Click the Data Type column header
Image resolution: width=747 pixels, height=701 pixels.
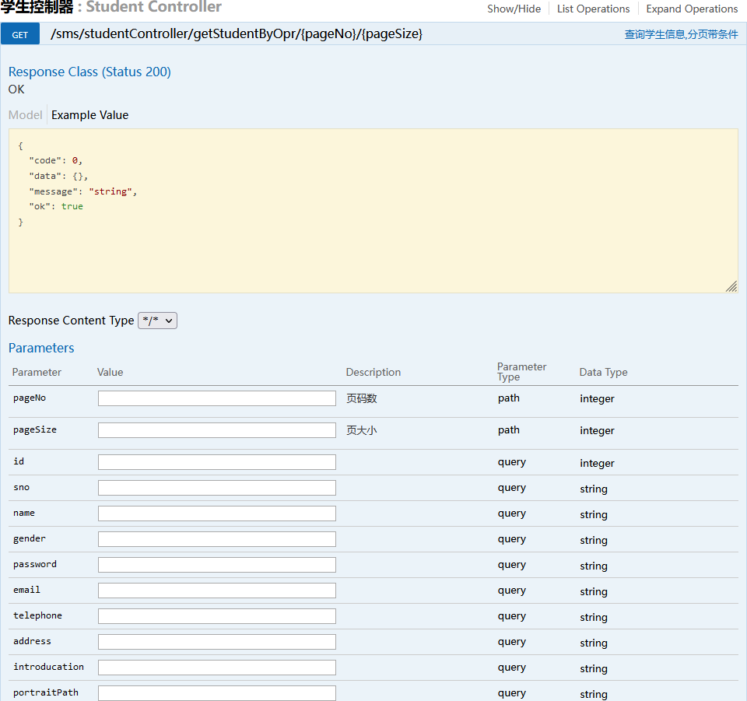point(603,373)
